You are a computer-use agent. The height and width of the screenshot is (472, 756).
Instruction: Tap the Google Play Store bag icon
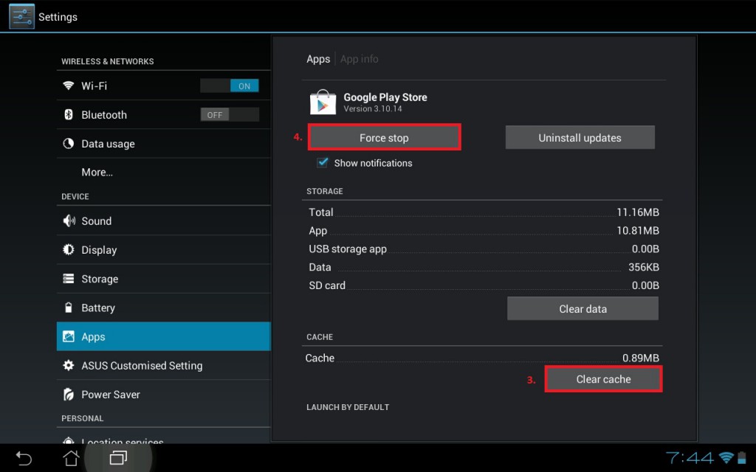pos(323,102)
